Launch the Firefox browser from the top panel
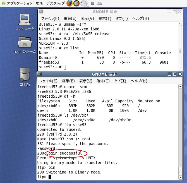The image size is (187, 183). (x=70, y=3)
